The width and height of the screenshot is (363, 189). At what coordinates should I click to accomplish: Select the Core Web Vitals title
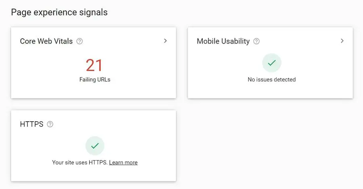click(46, 41)
